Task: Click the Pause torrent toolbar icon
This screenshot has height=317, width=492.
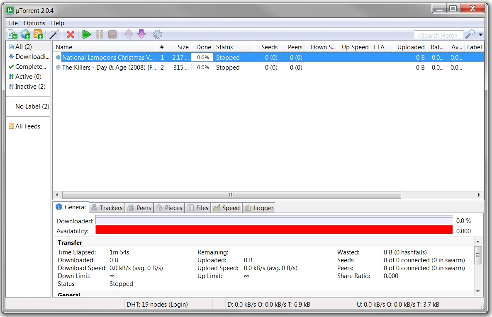Action: tap(100, 34)
